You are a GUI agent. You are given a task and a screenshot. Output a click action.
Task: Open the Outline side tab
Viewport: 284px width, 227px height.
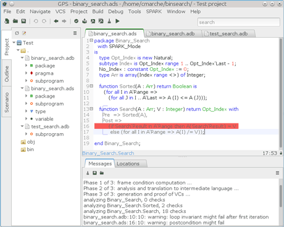[x=7, y=74]
